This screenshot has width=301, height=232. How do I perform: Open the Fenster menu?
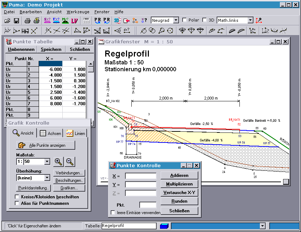tap(102, 12)
